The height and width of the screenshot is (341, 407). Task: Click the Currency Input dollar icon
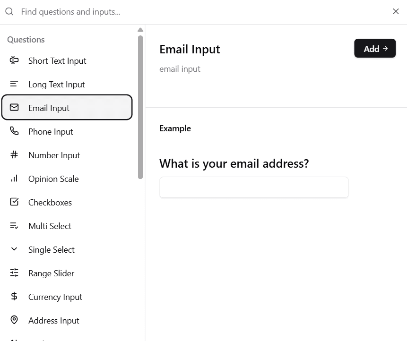(14, 297)
